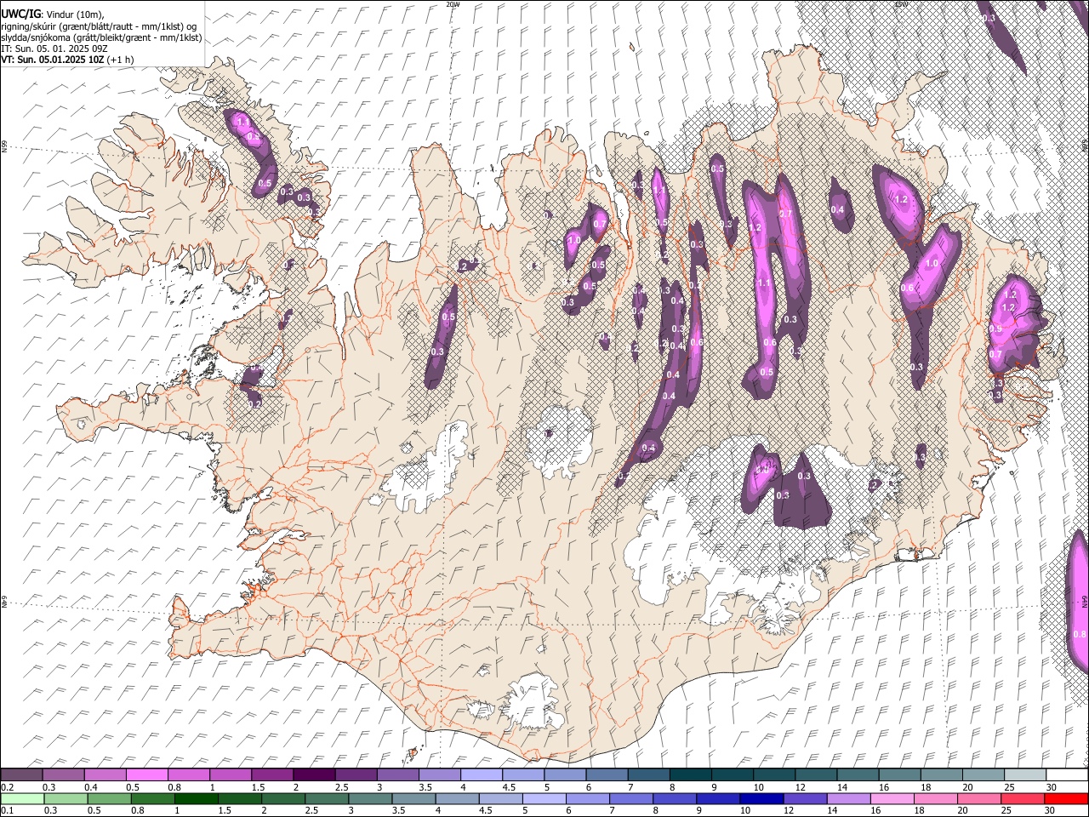Screen dimensions: 1089x817
Task: Select the pale gray top-row swatch starting at 25
Action: [x=1025, y=774]
